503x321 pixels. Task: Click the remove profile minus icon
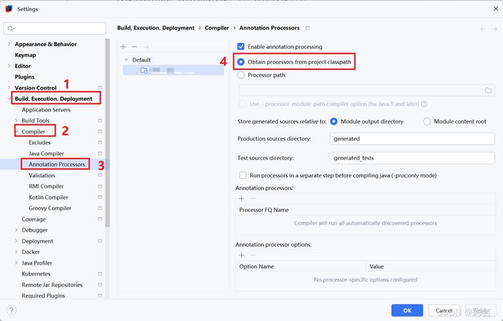coord(134,47)
